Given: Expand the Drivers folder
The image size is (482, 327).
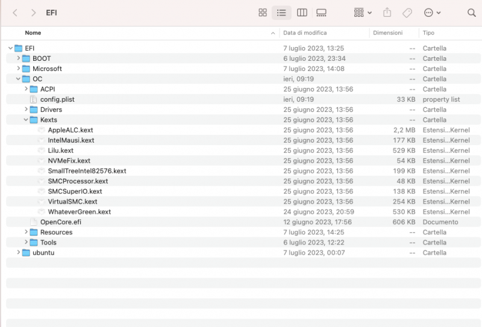Looking at the screenshot, I should 26,110.
